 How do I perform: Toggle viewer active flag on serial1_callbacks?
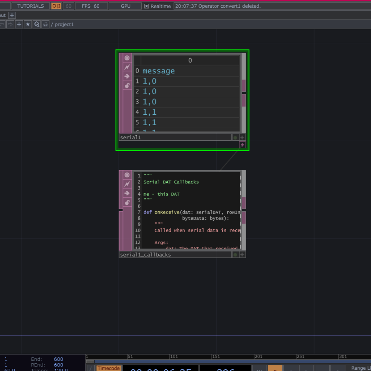point(127,175)
